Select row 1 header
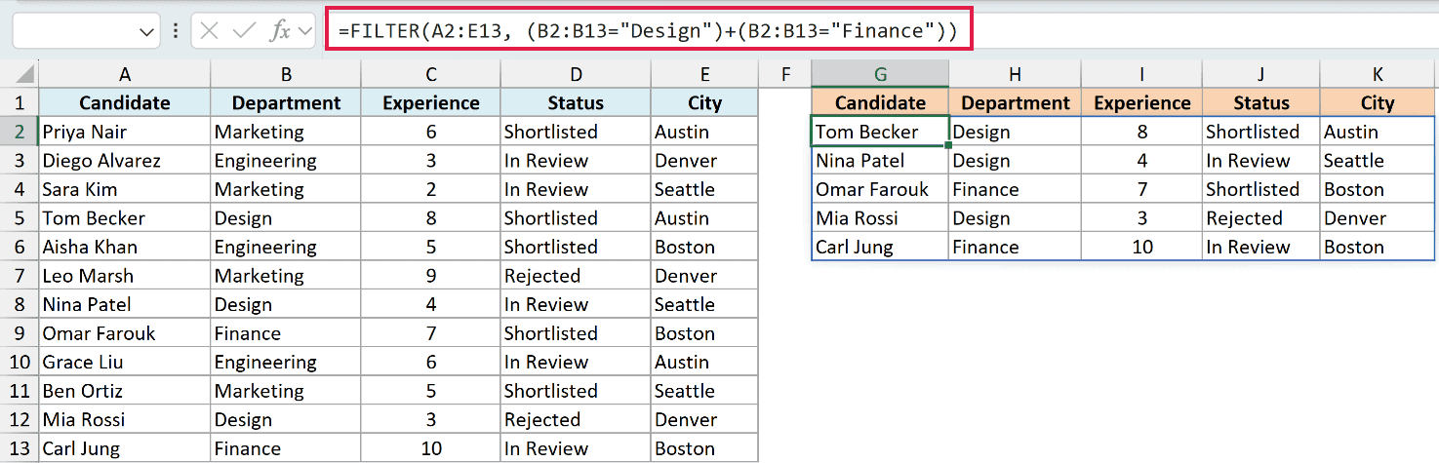This screenshot has height=463, width=1439. click(x=20, y=103)
